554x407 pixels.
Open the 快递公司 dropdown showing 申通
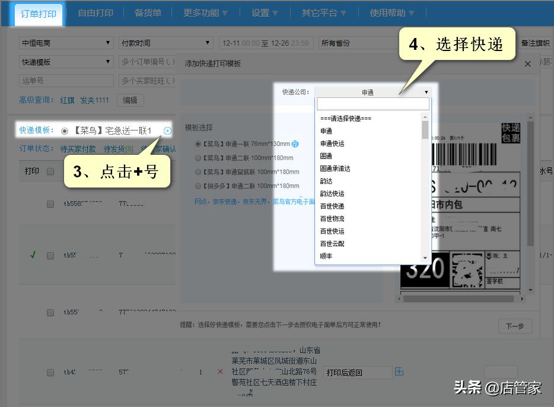pyautogui.click(x=373, y=92)
